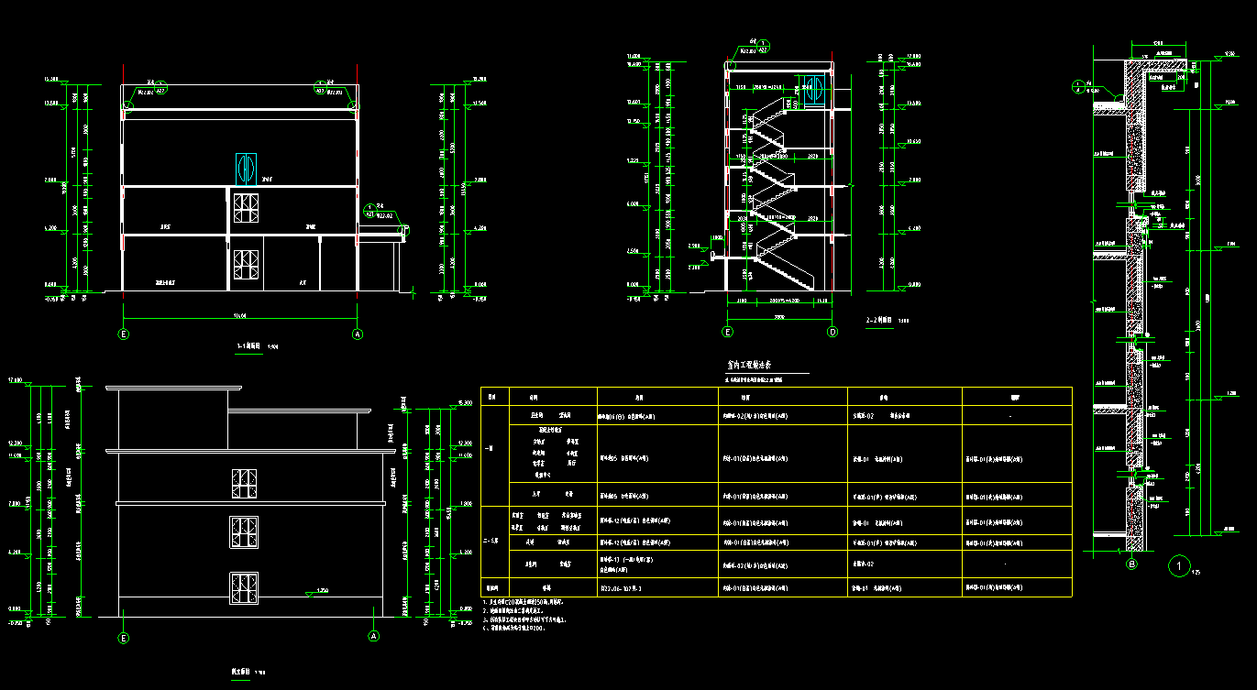Select axis bubble A under the 1-1 section
1257x690 pixels.
pos(358,334)
